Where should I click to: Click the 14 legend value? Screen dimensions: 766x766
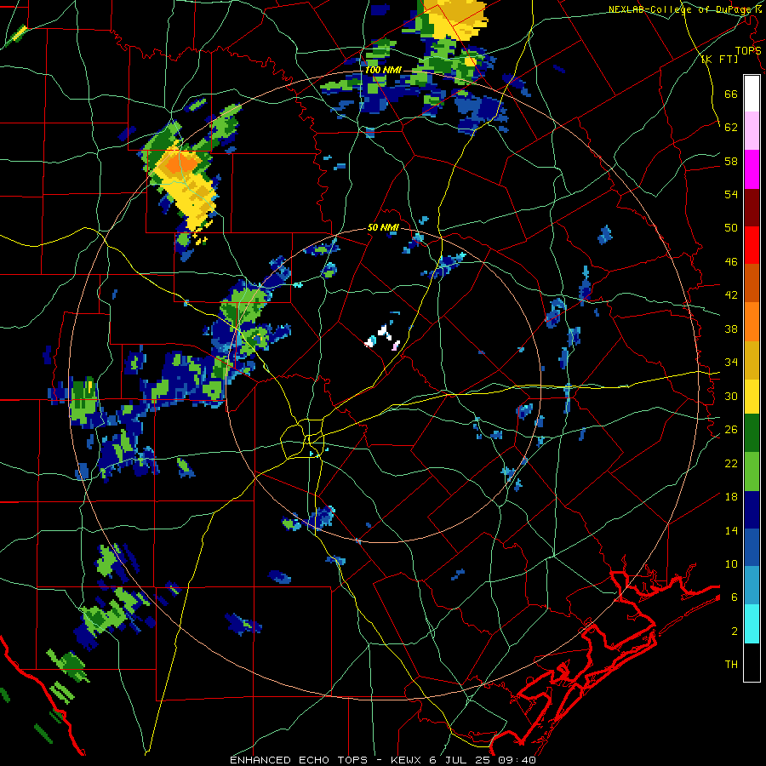point(731,530)
